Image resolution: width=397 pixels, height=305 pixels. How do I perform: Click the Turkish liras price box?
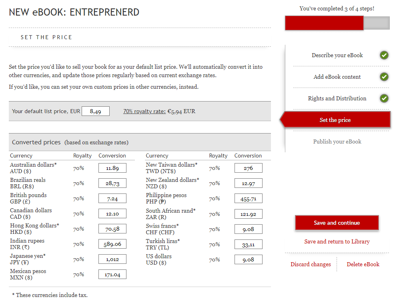click(248, 244)
